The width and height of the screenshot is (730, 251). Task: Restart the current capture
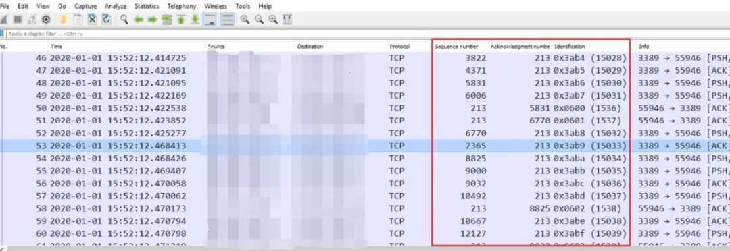click(32, 20)
